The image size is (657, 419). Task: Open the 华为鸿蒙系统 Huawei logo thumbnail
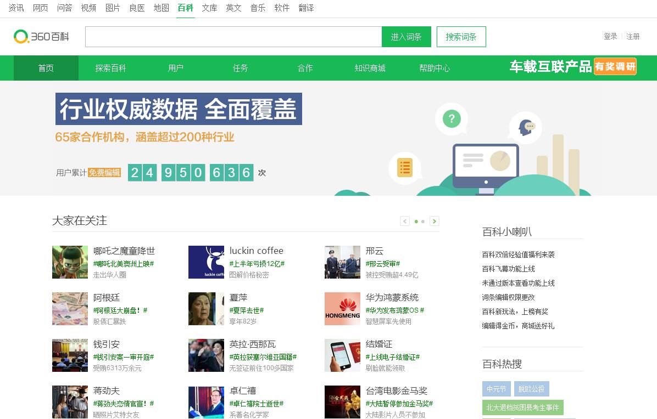coord(342,309)
